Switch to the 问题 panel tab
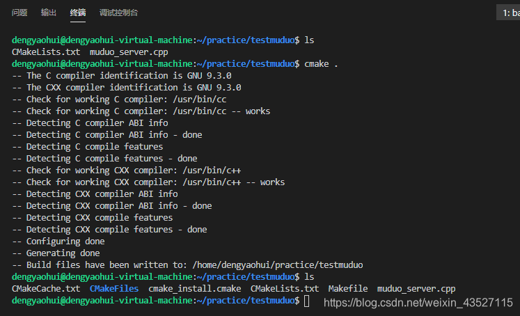Image resolution: width=520 pixels, height=316 pixels. pyautogui.click(x=19, y=13)
